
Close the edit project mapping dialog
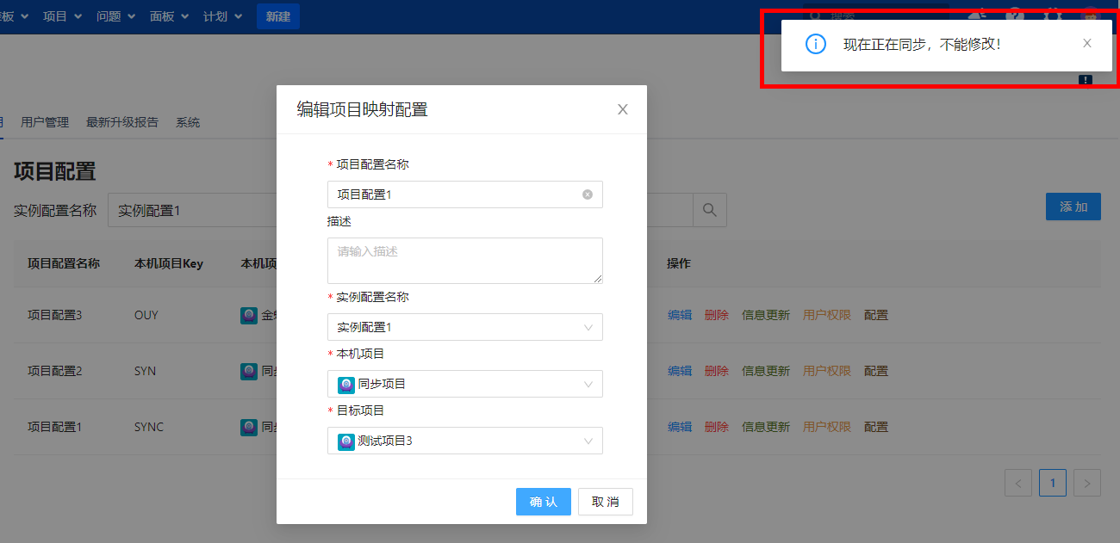pos(623,109)
